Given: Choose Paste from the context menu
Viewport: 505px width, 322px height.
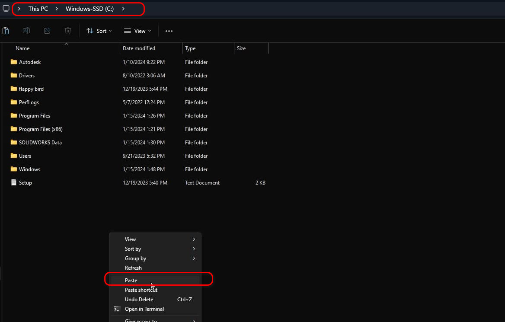Looking at the screenshot, I should [155, 281].
